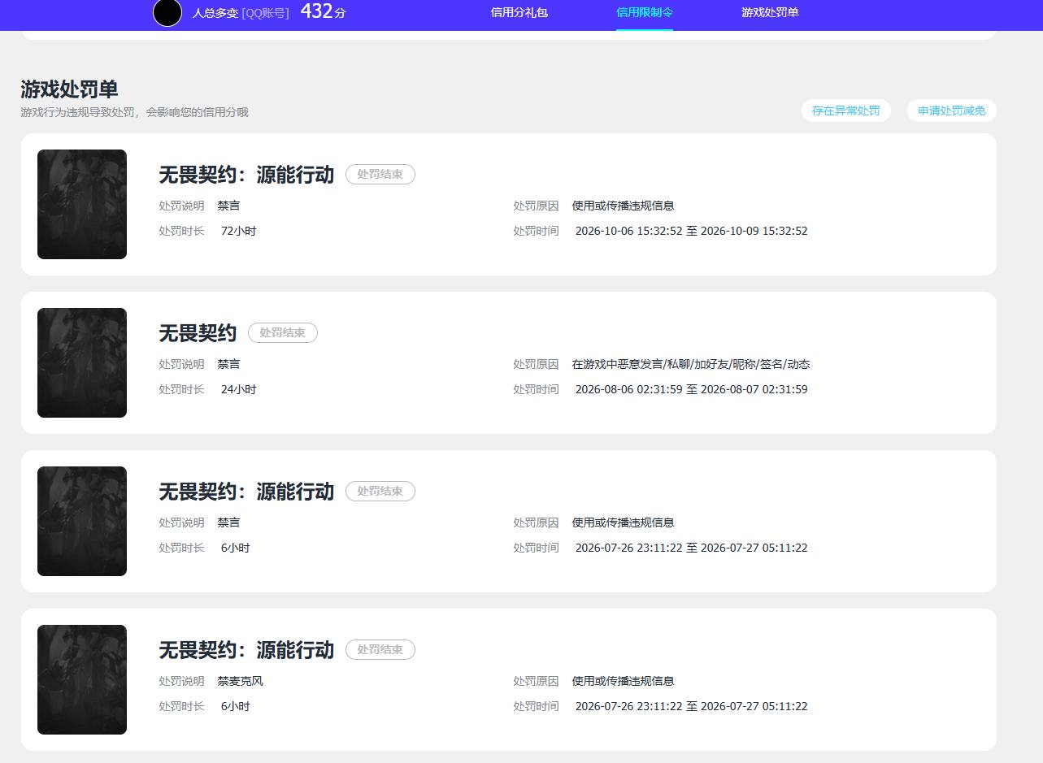Select the thumbnail of the 6小时 禁言 penalty
This screenshot has width=1043, height=763.
pyautogui.click(x=82, y=521)
